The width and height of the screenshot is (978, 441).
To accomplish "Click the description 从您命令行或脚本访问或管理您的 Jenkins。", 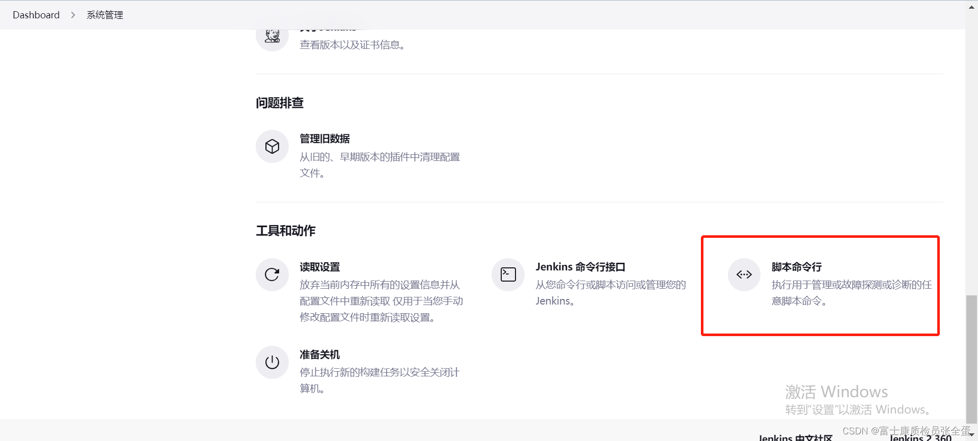I will coord(611,293).
